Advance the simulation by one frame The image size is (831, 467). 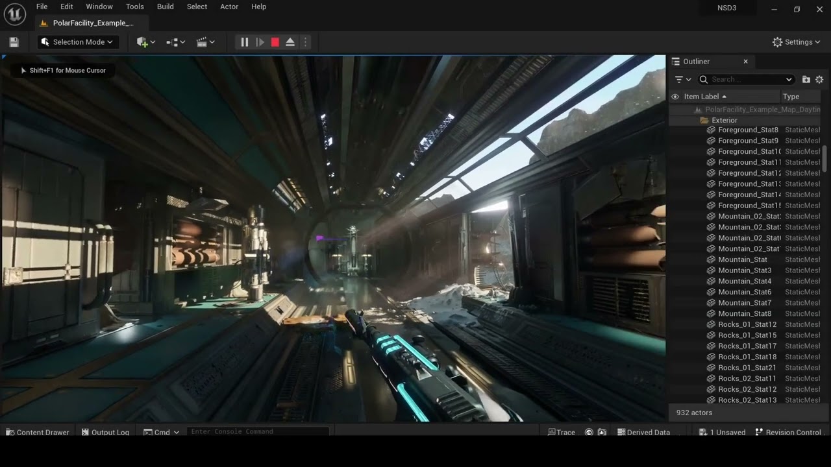point(260,42)
